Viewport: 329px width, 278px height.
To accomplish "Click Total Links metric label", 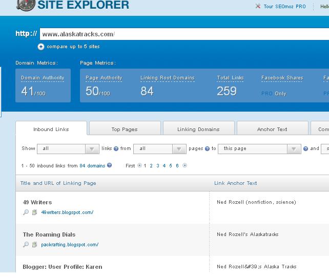I will click(x=230, y=78).
